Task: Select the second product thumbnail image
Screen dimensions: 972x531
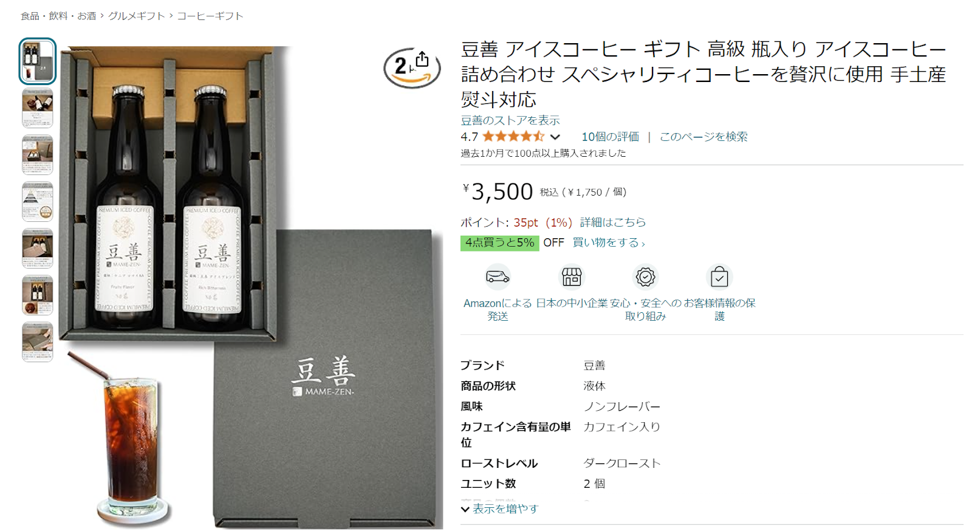Action: 38,108
